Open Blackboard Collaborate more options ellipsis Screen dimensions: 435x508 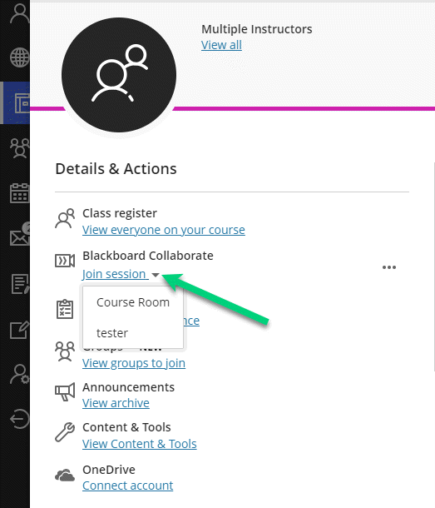pyautogui.click(x=389, y=267)
